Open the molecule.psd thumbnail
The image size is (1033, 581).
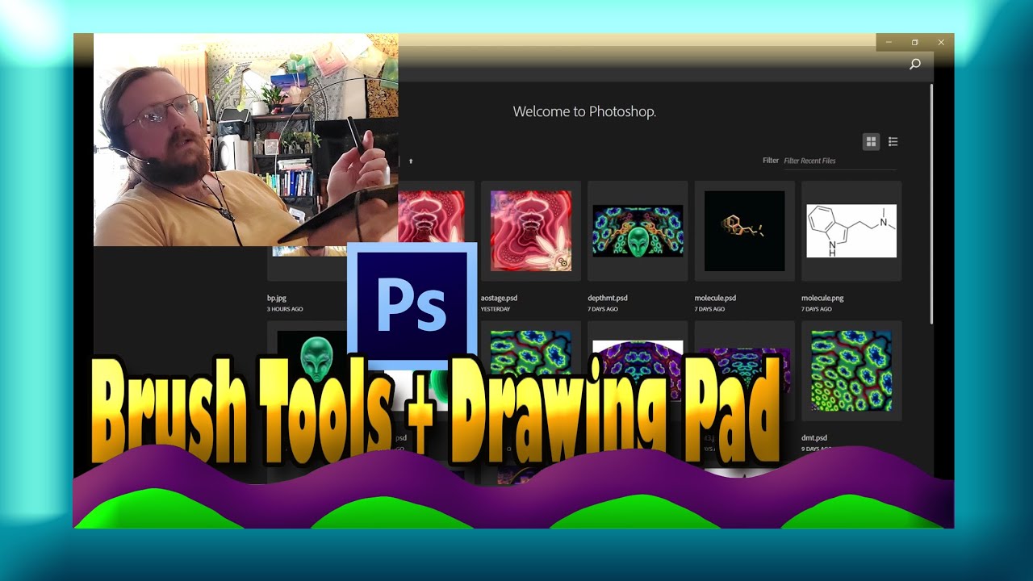pos(745,231)
